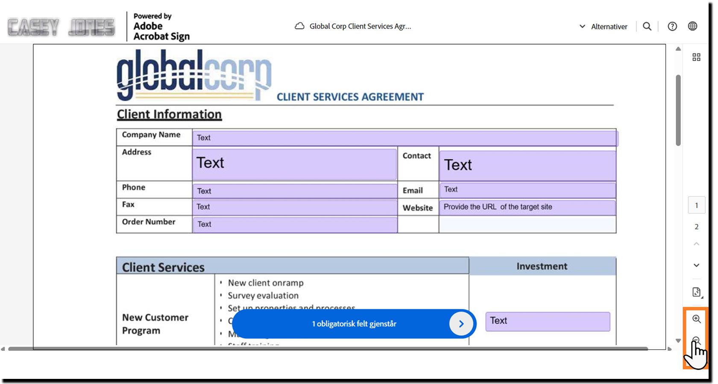Click the download document icon in the sidebar
The height and width of the screenshot is (384, 718).
[697, 292]
